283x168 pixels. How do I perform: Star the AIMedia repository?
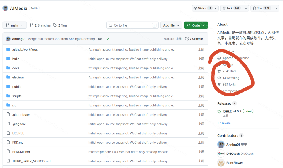262,8
